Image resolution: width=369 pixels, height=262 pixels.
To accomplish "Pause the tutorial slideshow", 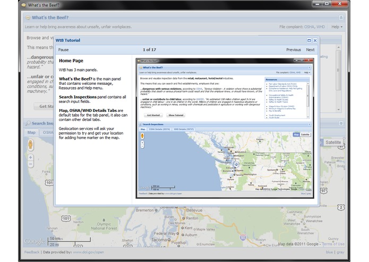I will tap(63, 50).
